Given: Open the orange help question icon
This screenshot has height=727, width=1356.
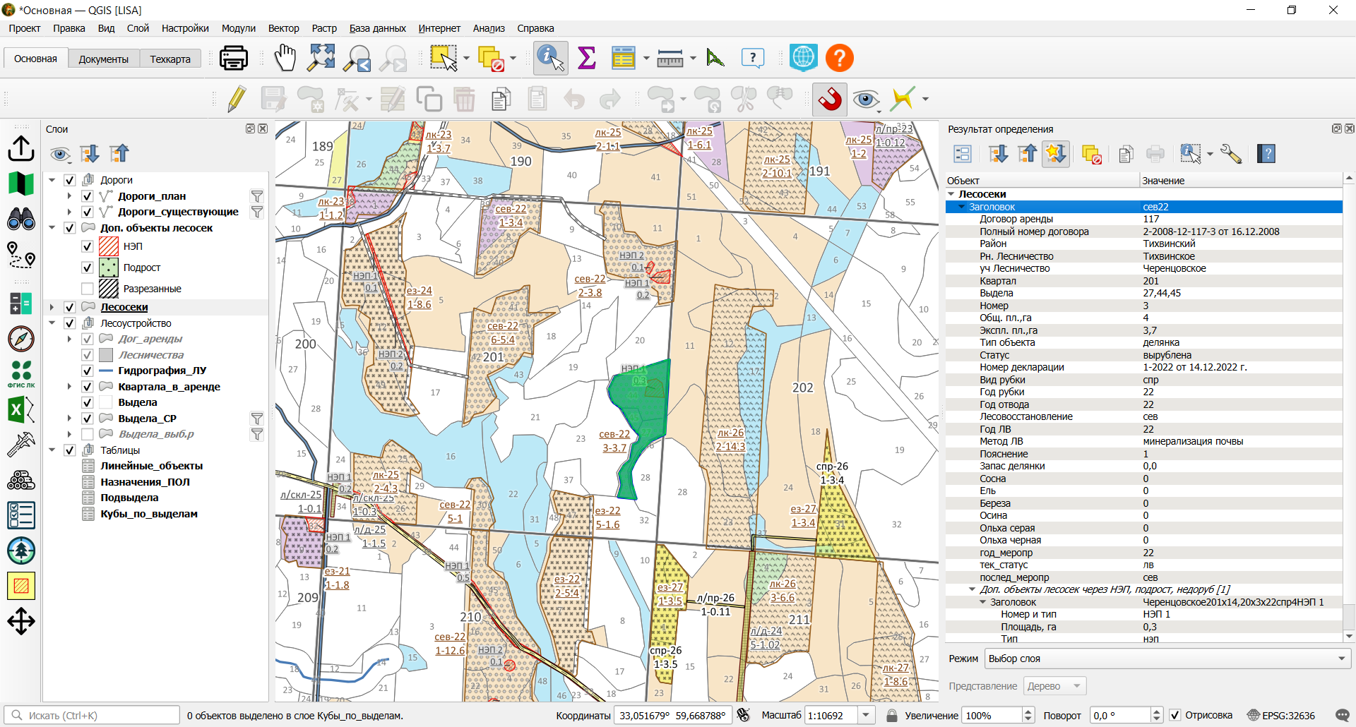Looking at the screenshot, I should pos(840,58).
